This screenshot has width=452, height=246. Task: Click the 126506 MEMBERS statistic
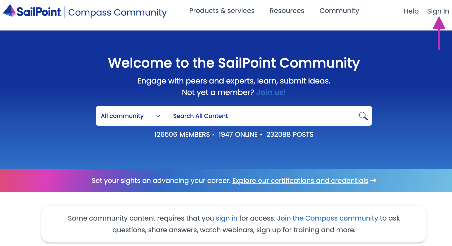pyautogui.click(x=182, y=134)
